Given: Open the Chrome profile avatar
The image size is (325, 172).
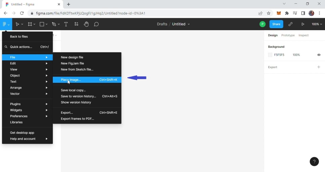Looking at the screenshot, I should point(311,13).
